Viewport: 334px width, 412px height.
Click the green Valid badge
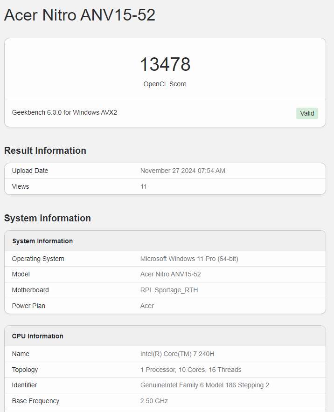click(307, 114)
